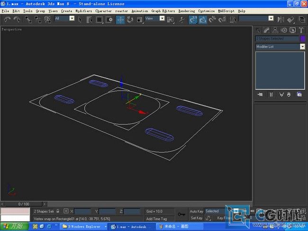Open the selection filter All dropdown
308x231 pixels.
click(72, 18)
